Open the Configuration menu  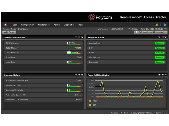click(28, 25)
